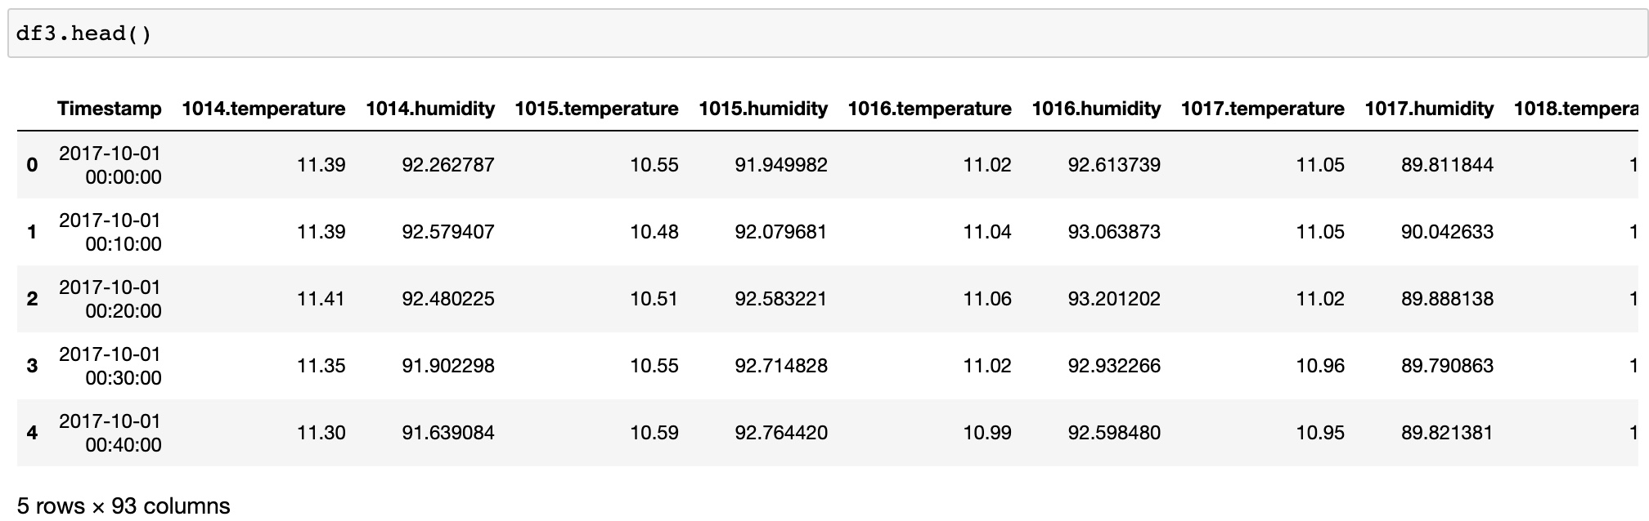Screen dimensions: 1649x521
Task: Click the Timestamp column header
Action: pyautogui.click(x=110, y=109)
